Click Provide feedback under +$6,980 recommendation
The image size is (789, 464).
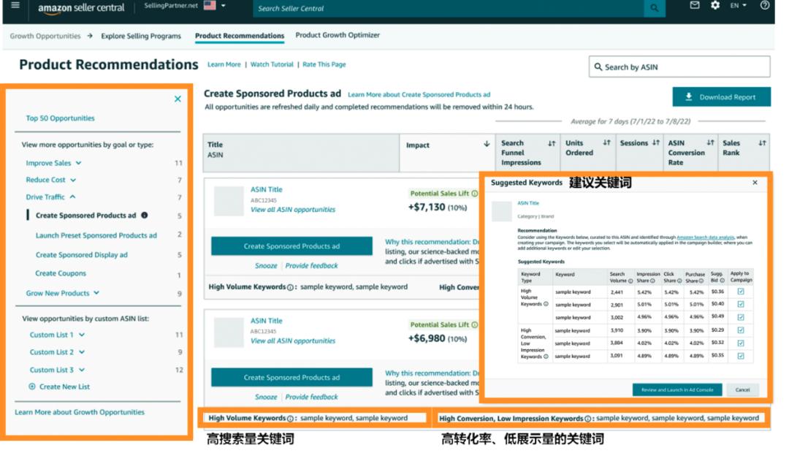[311, 397]
